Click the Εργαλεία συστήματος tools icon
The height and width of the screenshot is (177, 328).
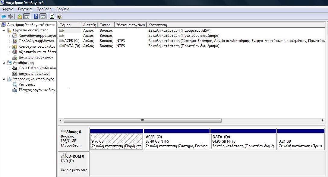click(9, 30)
